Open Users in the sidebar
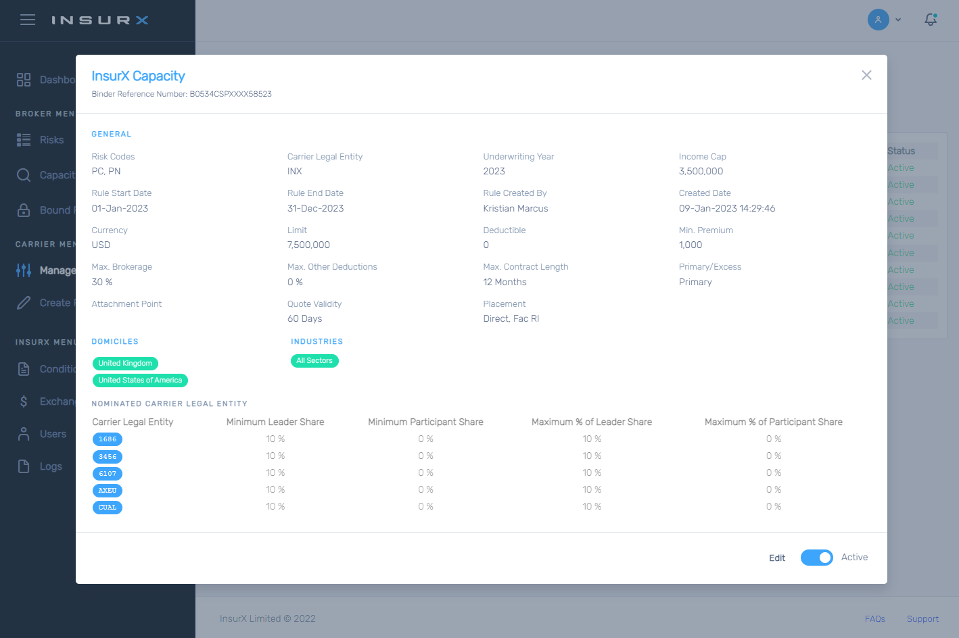 pos(53,434)
